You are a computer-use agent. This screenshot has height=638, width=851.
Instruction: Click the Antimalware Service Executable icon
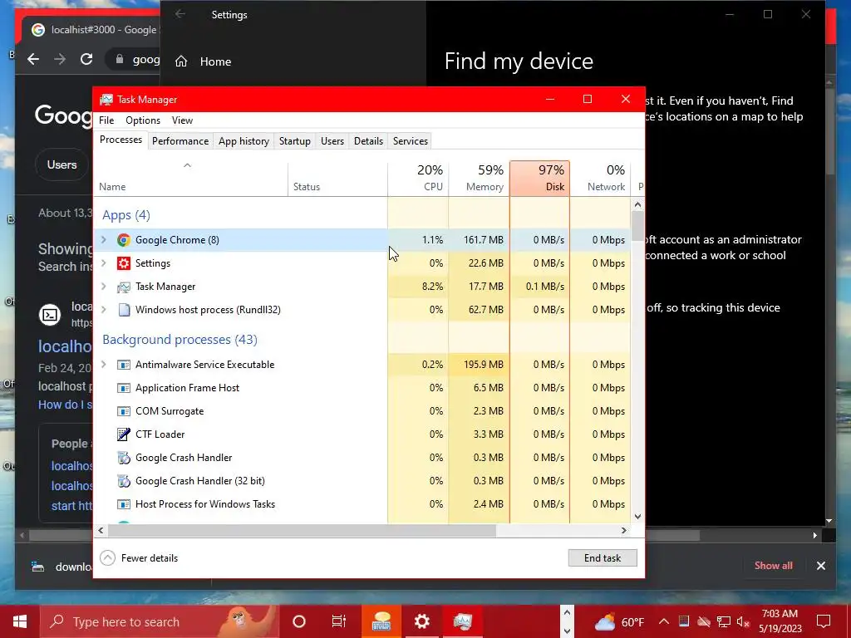pyautogui.click(x=124, y=365)
